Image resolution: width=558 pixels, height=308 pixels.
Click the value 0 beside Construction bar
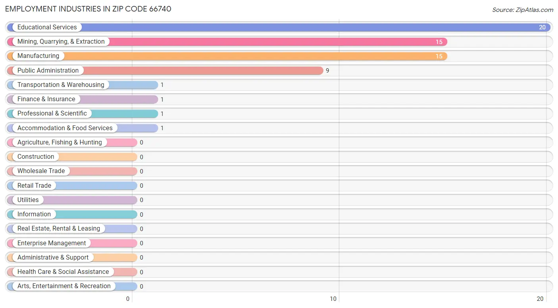pyautogui.click(x=141, y=157)
